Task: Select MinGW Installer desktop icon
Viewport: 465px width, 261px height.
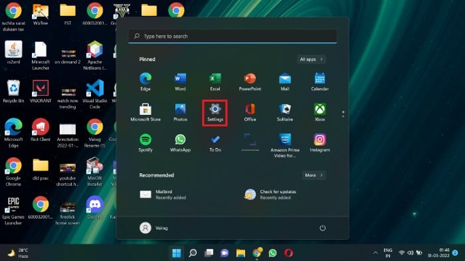Action: tap(95, 172)
